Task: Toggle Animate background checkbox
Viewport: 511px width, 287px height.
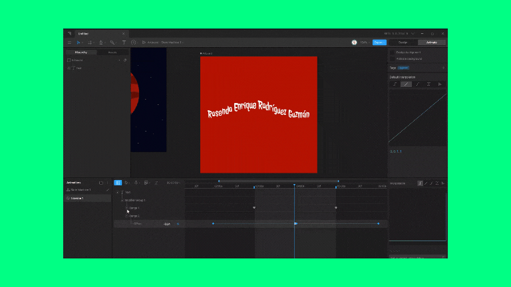Action: pos(392,58)
